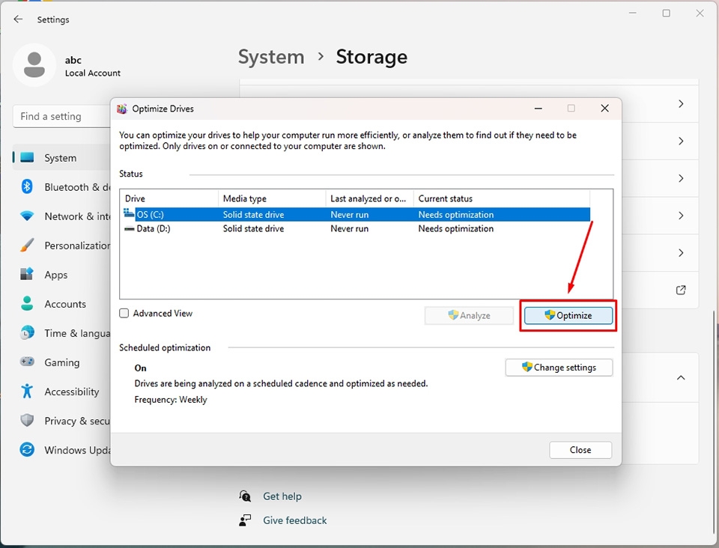
Task: Close Optimize Drives with the X
Action: [605, 108]
